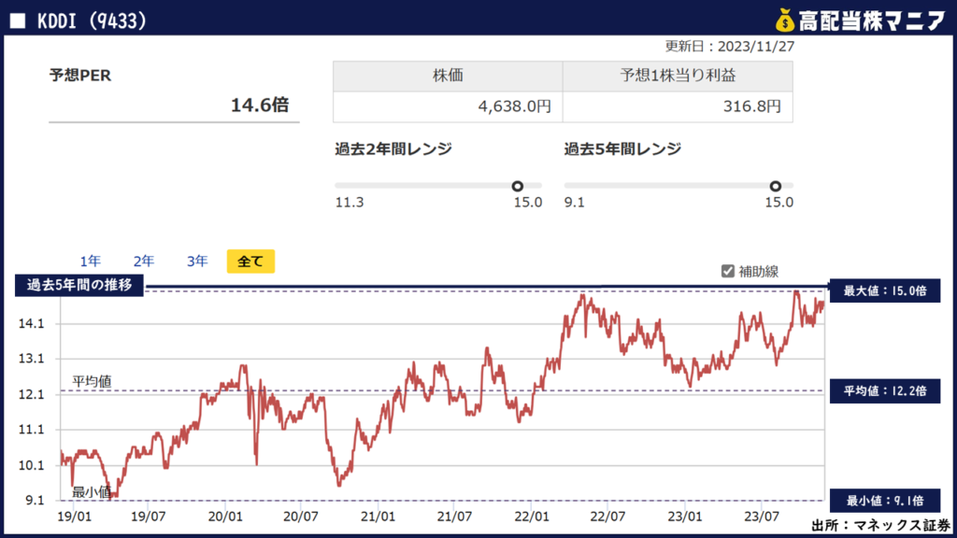Image resolution: width=957 pixels, height=538 pixels.
Task: Click the 11.1 y-axis label
Action: coord(31,430)
